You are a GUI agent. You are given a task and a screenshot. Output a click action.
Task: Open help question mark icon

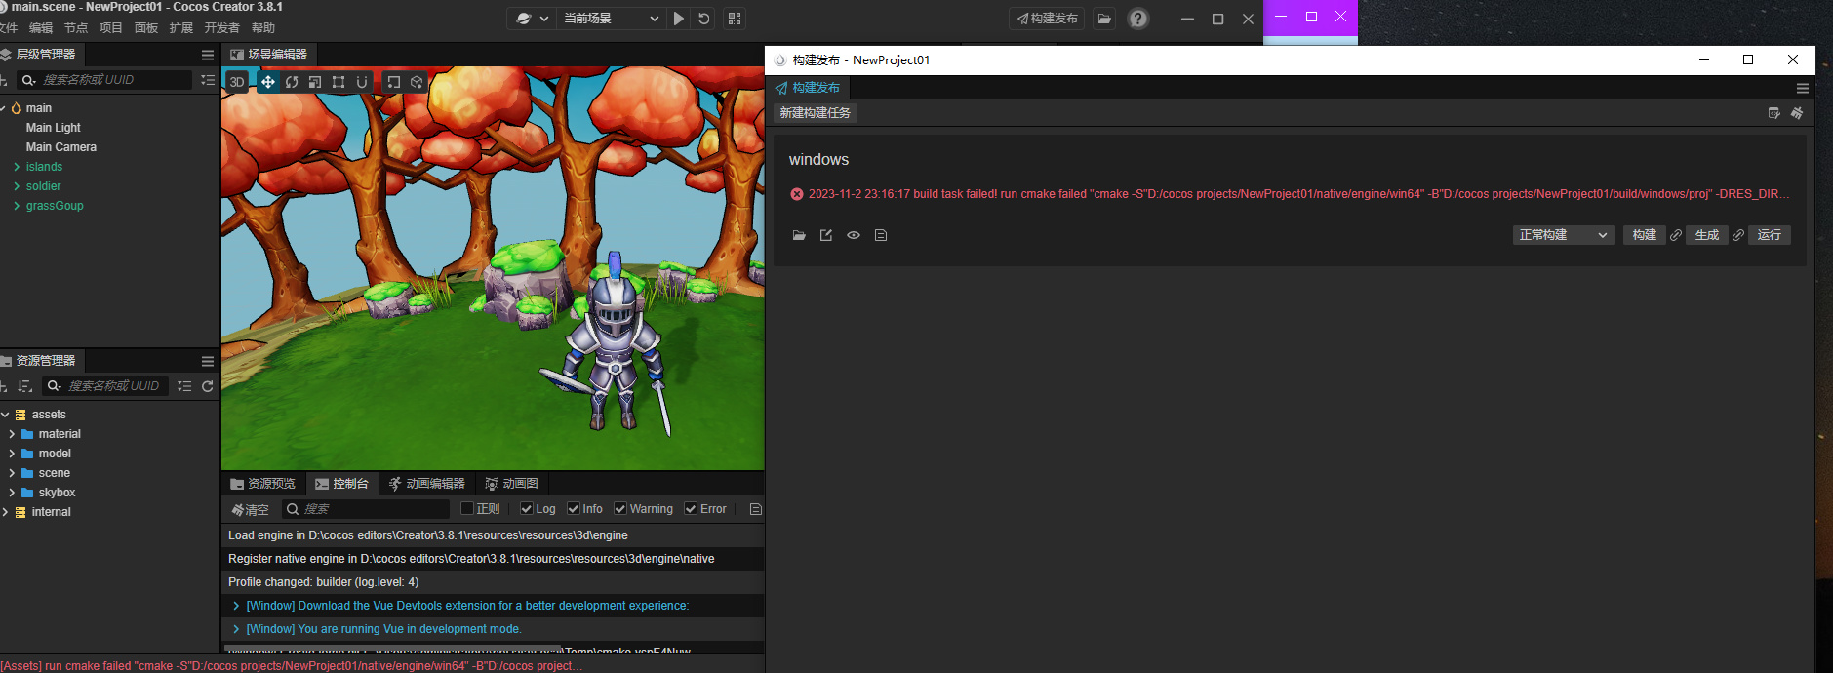pos(1138,19)
